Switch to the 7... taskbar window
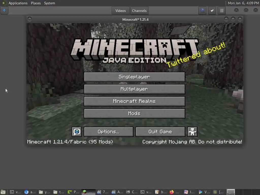The height and width of the screenshot is (195, 260). click(x=103, y=192)
